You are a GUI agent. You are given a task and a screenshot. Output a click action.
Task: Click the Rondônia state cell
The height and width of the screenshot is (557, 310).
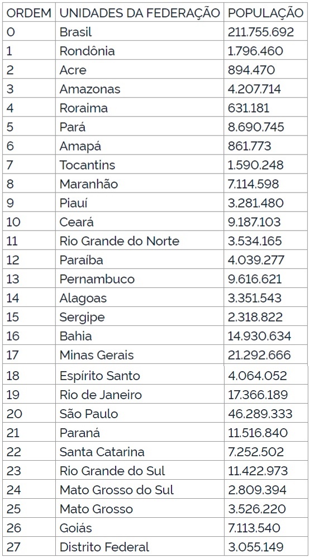point(140,51)
